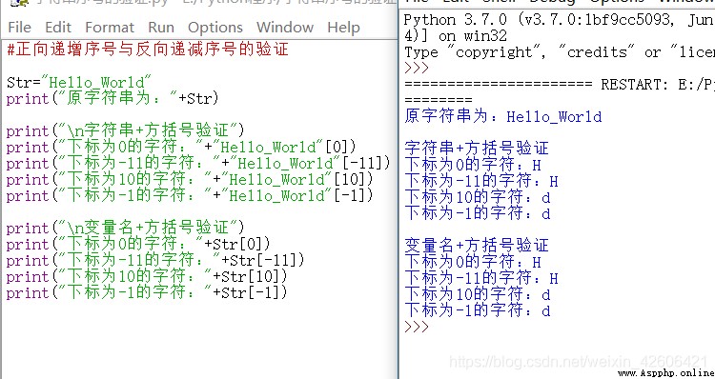Click the code line with "Hello_World"[0]

181,148
